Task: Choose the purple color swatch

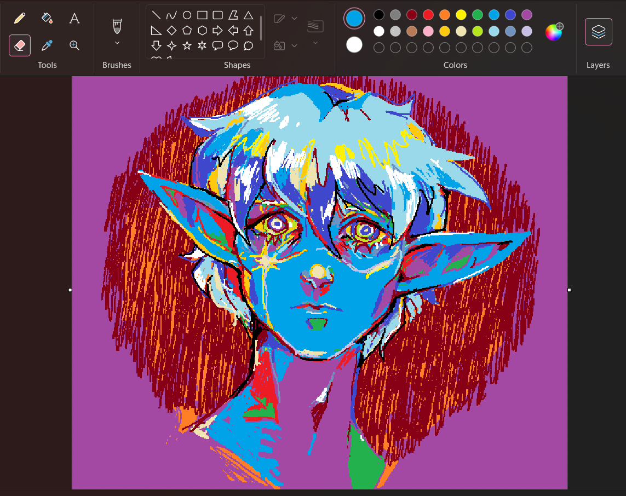Action: tap(526, 15)
